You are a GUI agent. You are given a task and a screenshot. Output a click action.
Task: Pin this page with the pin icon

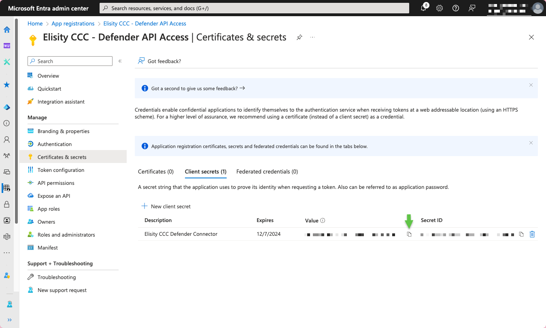pyautogui.click(x=299, y=37)
